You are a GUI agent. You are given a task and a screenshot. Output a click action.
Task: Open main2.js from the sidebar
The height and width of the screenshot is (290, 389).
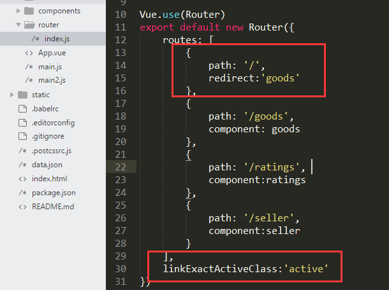52,80
